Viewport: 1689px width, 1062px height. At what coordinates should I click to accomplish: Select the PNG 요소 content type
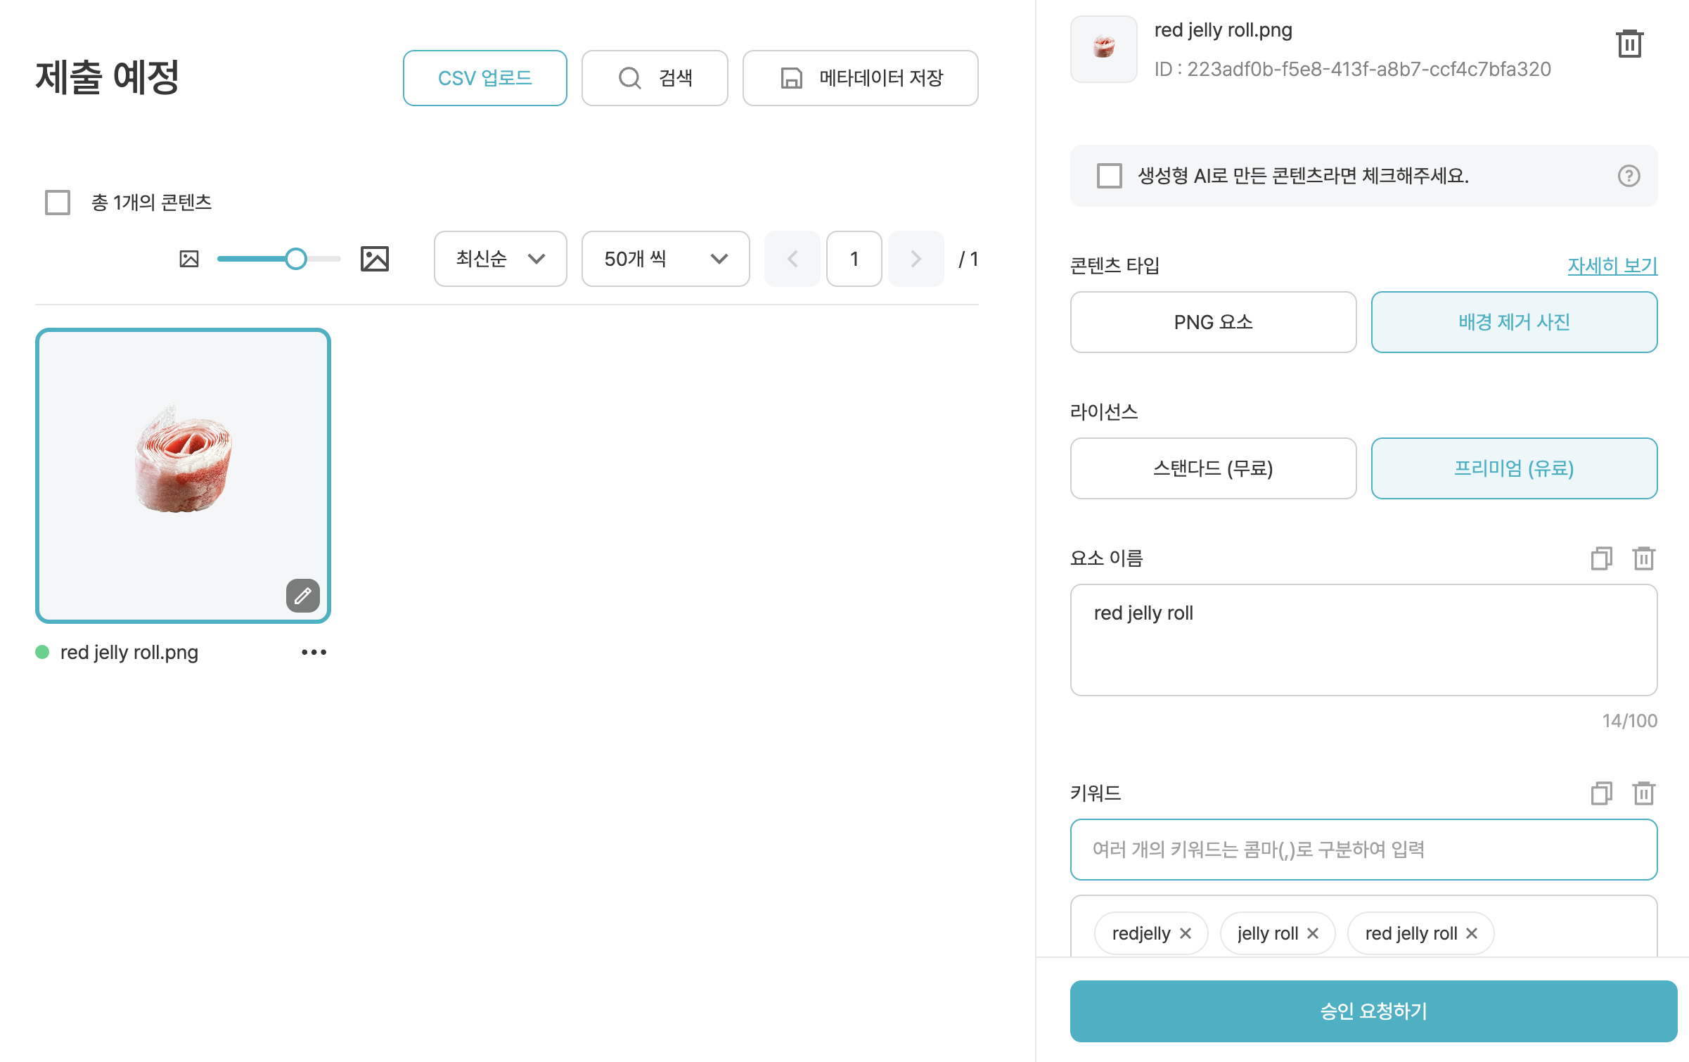tap(1212, 322)
